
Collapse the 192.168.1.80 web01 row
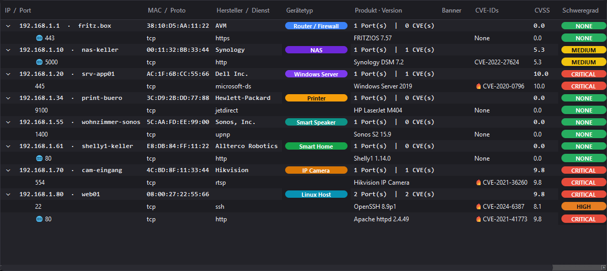click(8, 194)
